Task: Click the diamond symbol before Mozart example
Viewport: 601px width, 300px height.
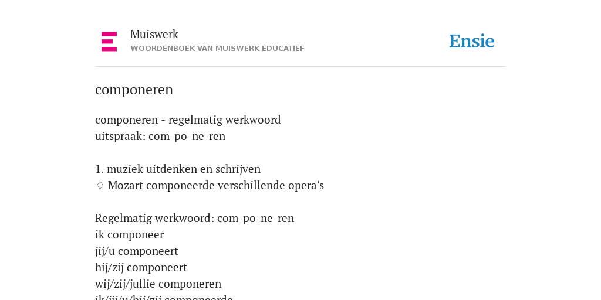Action: point(100,185)
